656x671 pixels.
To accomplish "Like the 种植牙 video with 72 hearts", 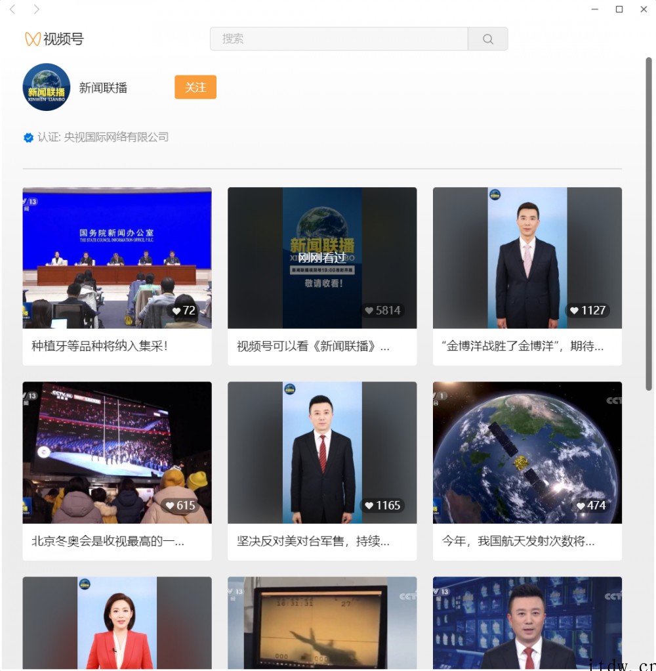I will point(176,311).
